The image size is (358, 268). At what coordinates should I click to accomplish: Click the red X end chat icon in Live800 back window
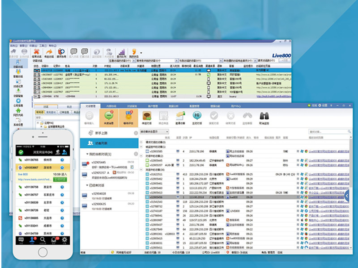tap(36, 52)
